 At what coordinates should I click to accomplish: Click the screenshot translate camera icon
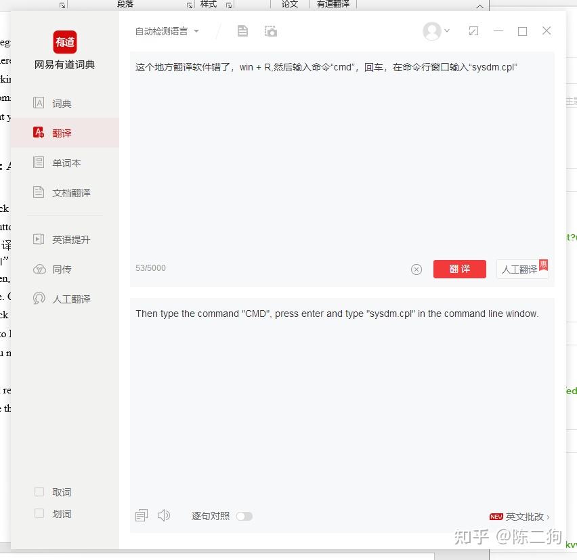pyautogui.click(x=270, y=31)
